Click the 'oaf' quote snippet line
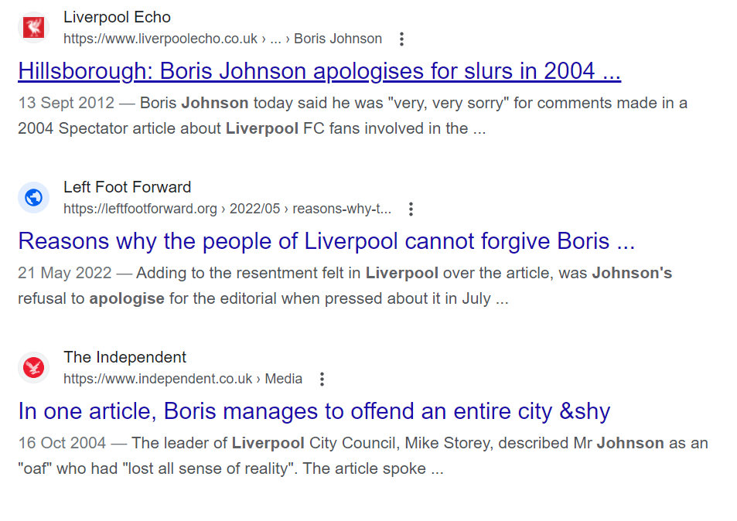The height and width of the screenshot is (521, 737). 230,469
